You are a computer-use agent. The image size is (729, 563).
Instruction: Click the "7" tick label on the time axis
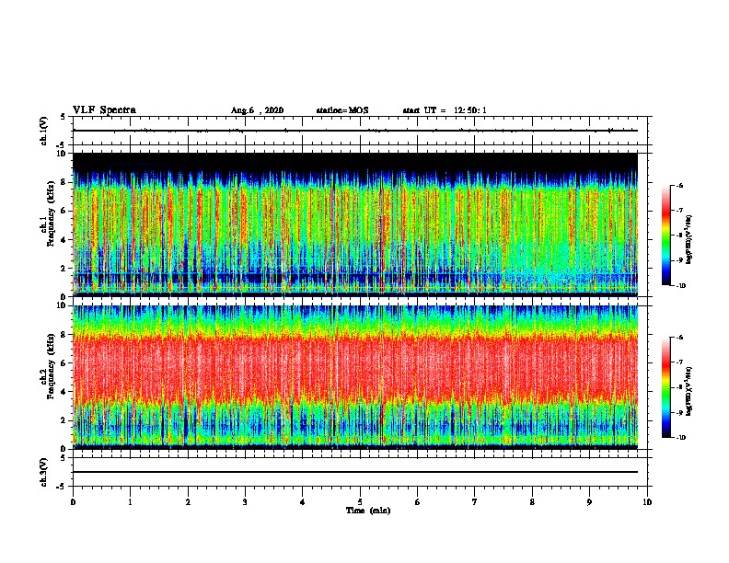coord(475,502)
